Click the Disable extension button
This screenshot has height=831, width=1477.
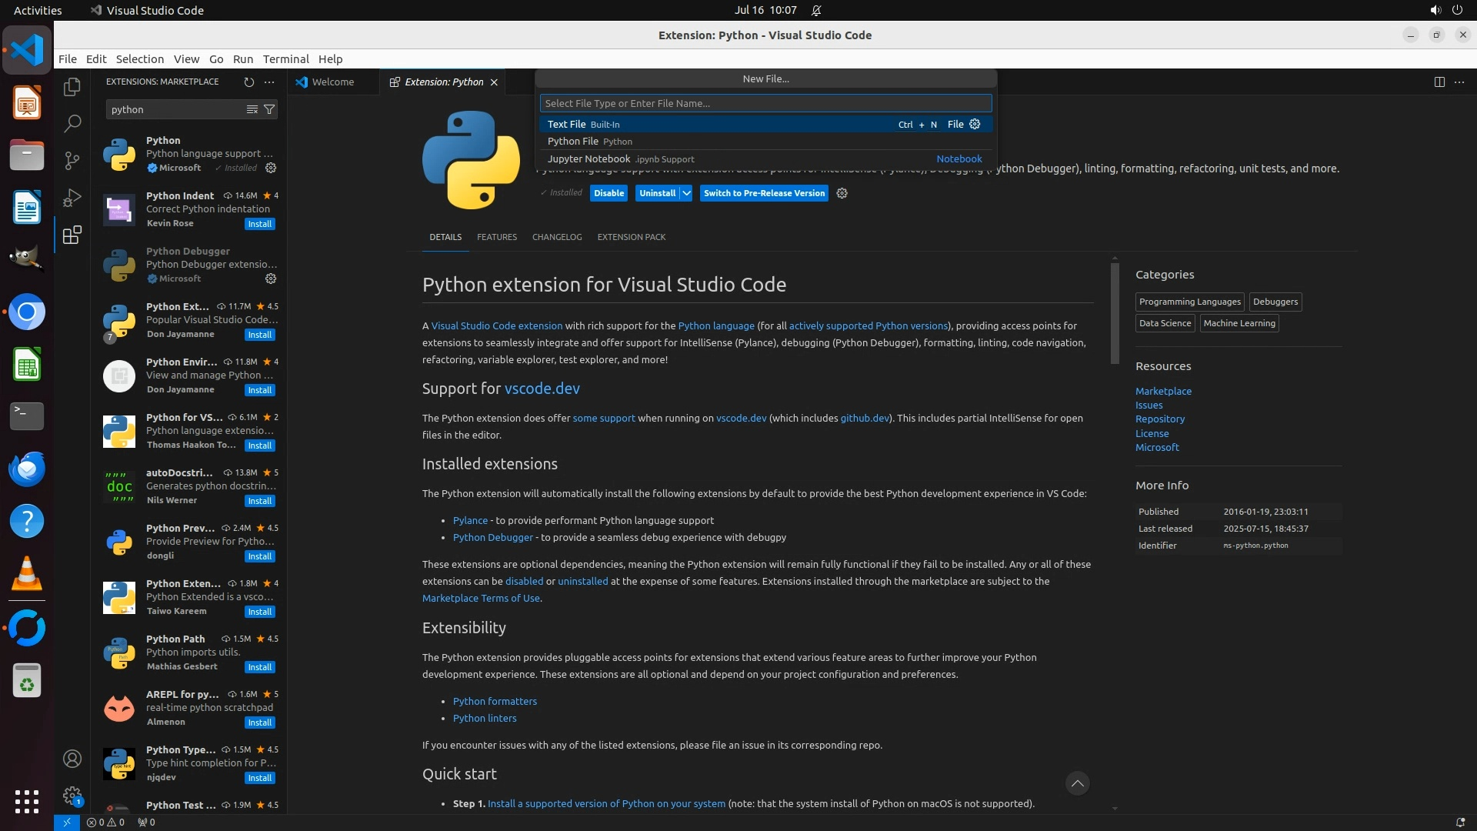608,193
